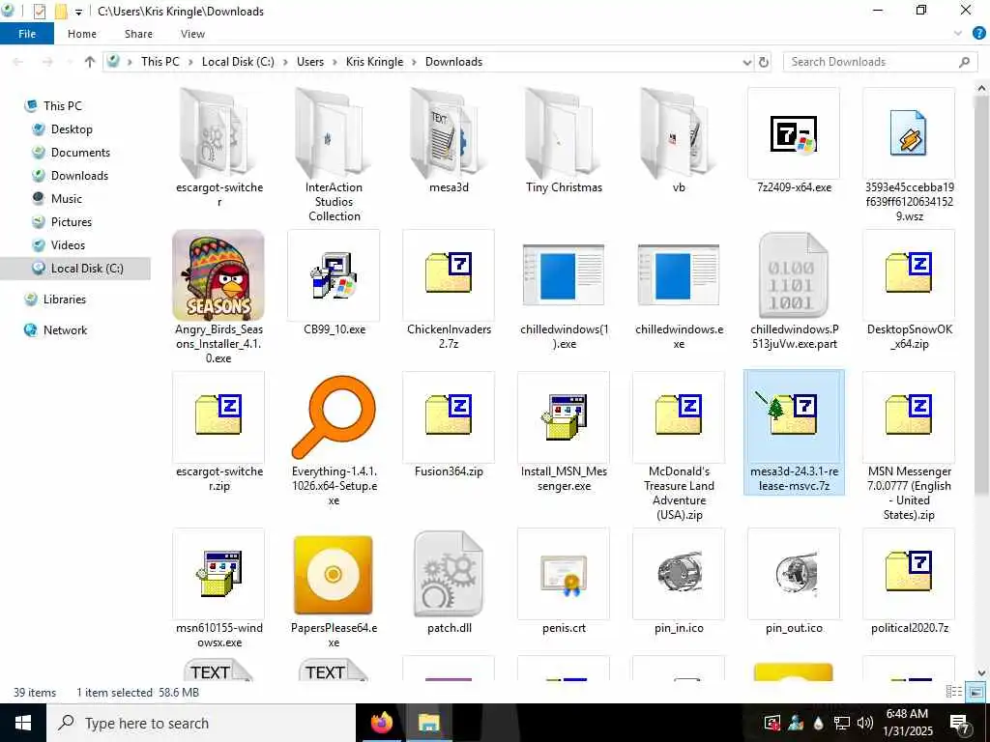Select the chilledwindows .exe.part partial download
Screen dimensions: 990x742
pyautogui.click(x=794, y=290)
